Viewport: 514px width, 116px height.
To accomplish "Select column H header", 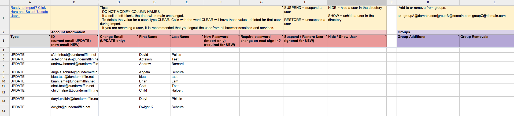I will [305, 2].
